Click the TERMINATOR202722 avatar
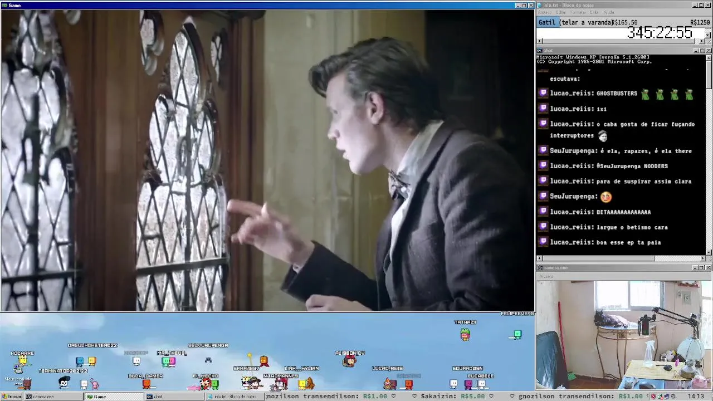The width and height of the screenshot is (713, 401). click(x=65, y=383)
